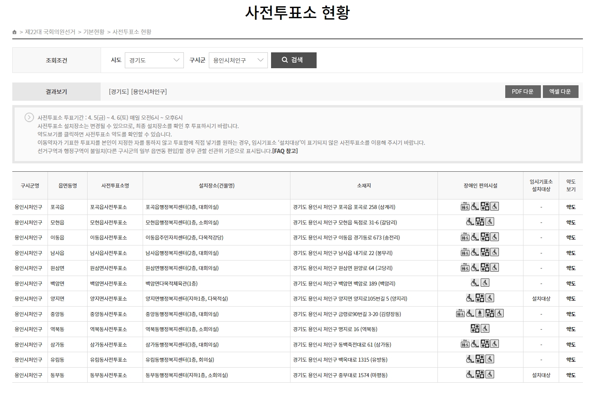Click the elevator icon in the 중앙동 row

(x=460, y=313)
